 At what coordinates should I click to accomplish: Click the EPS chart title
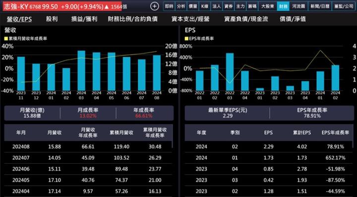190,30
